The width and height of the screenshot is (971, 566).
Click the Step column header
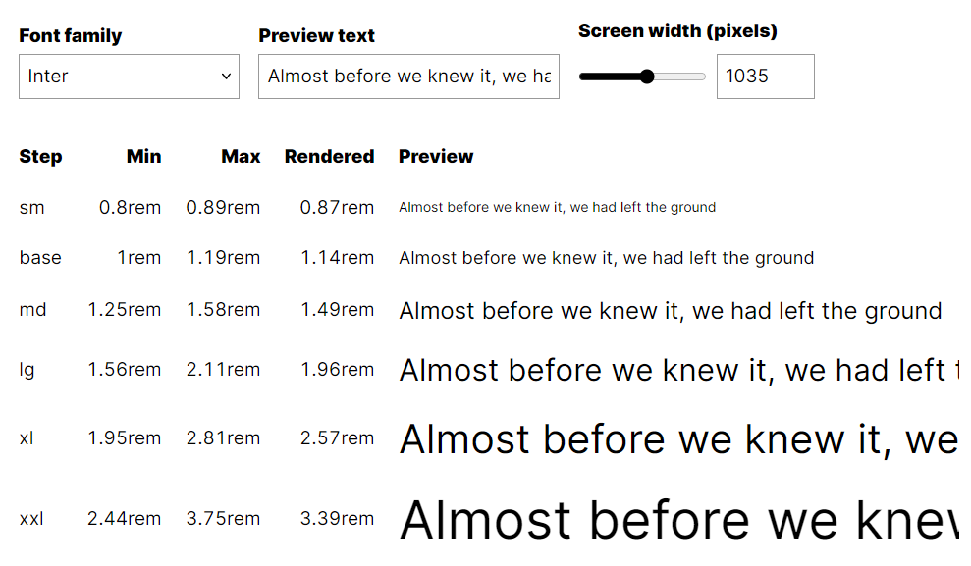click(40, 157)
